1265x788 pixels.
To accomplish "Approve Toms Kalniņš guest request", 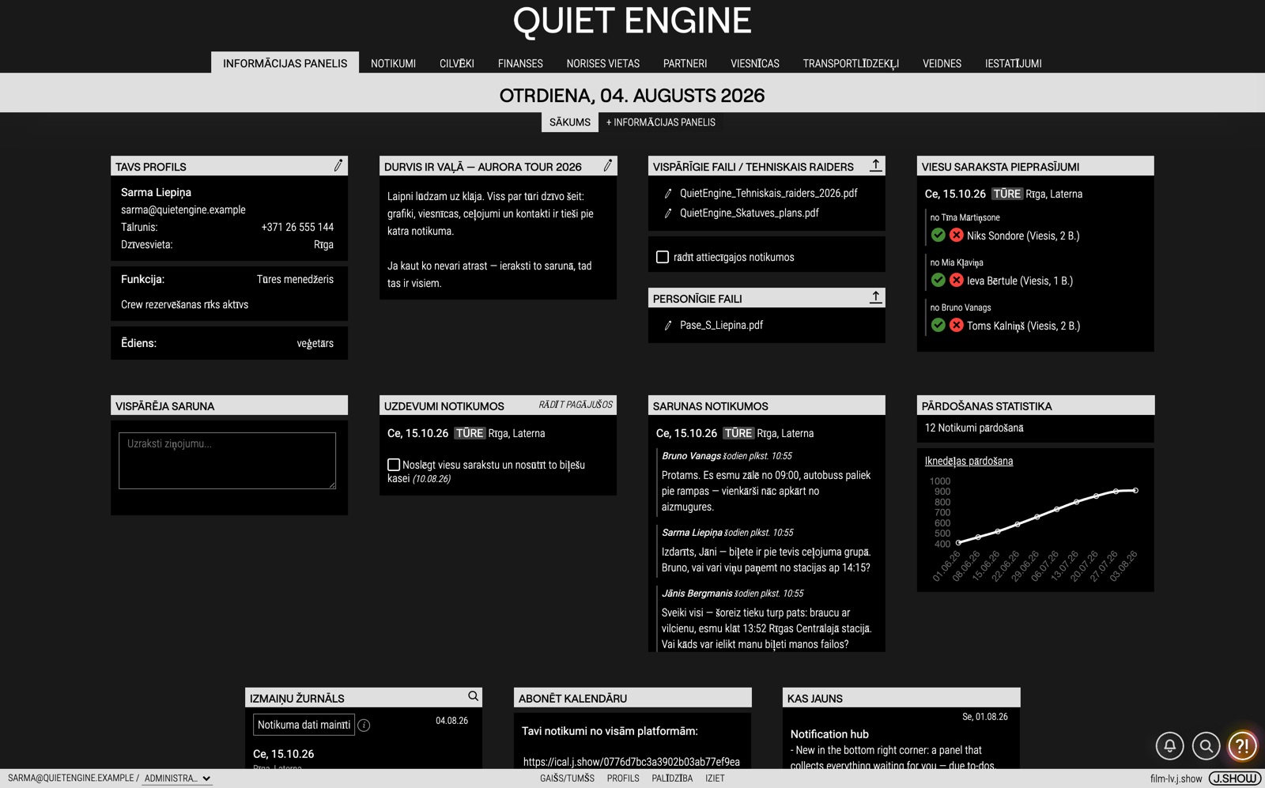I will coord(938,325).
